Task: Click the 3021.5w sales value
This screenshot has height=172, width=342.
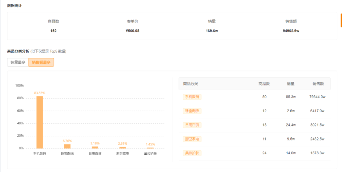Action: coord(317,125)
